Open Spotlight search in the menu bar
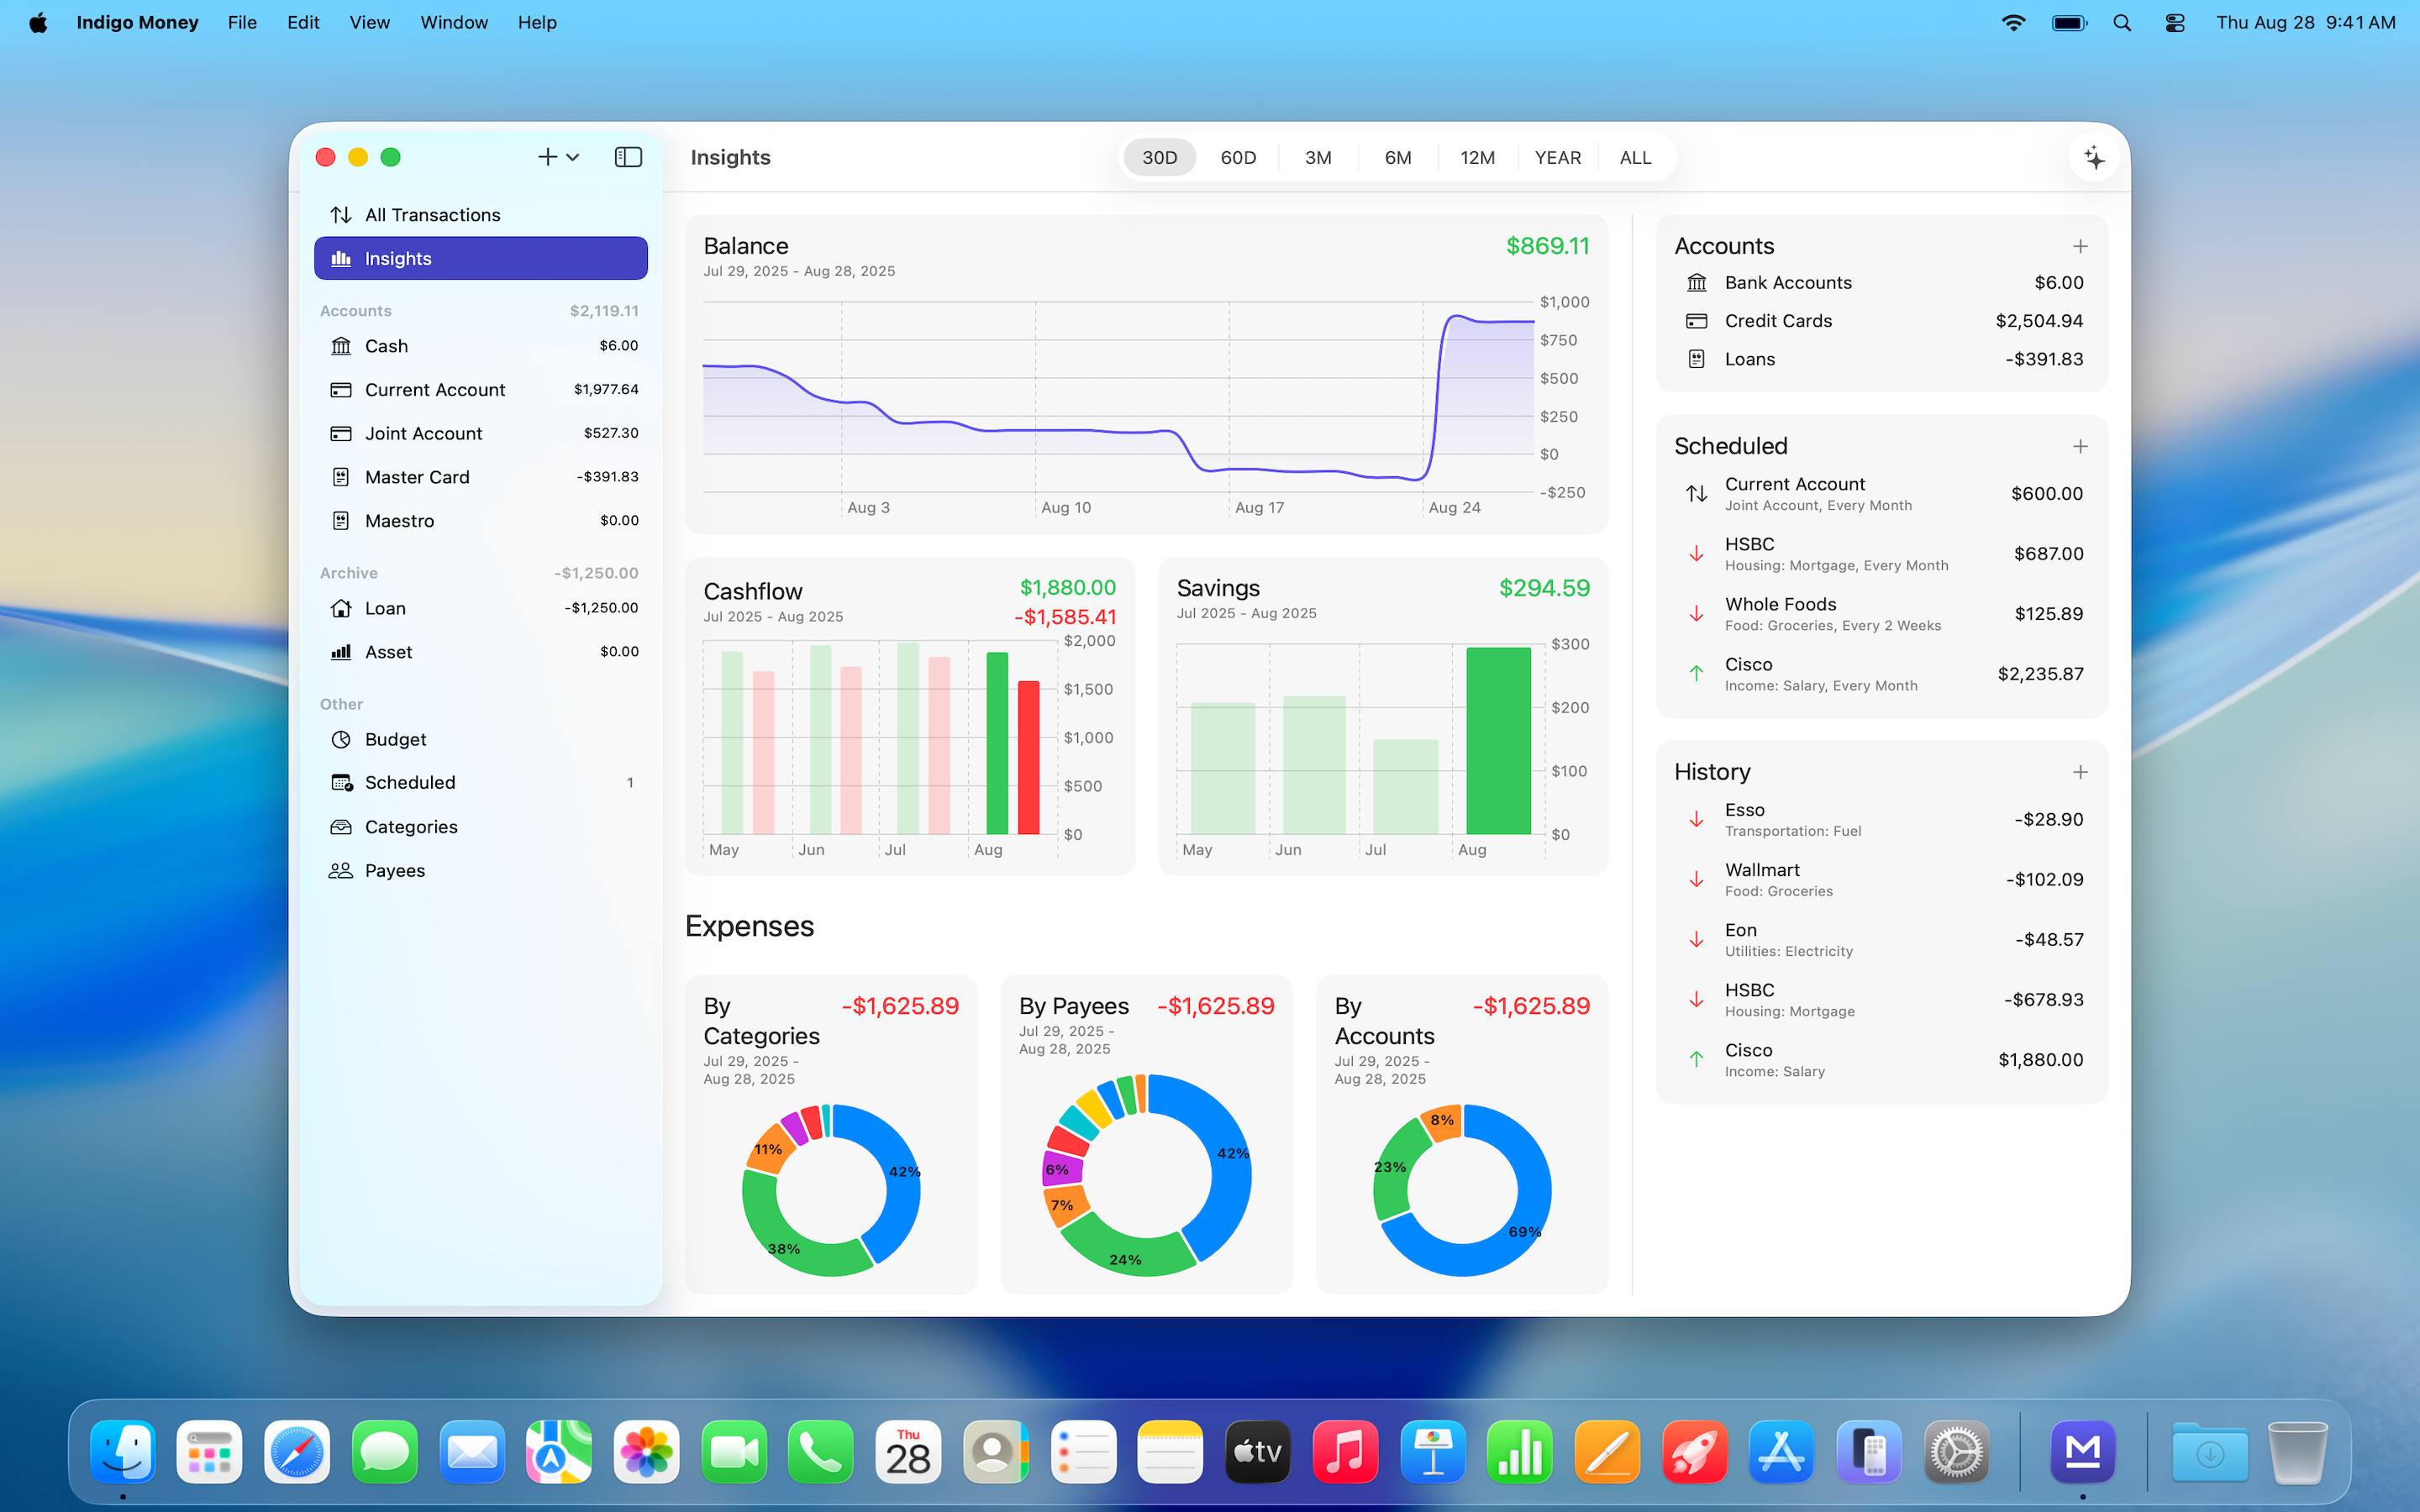 coord(2122,22)
